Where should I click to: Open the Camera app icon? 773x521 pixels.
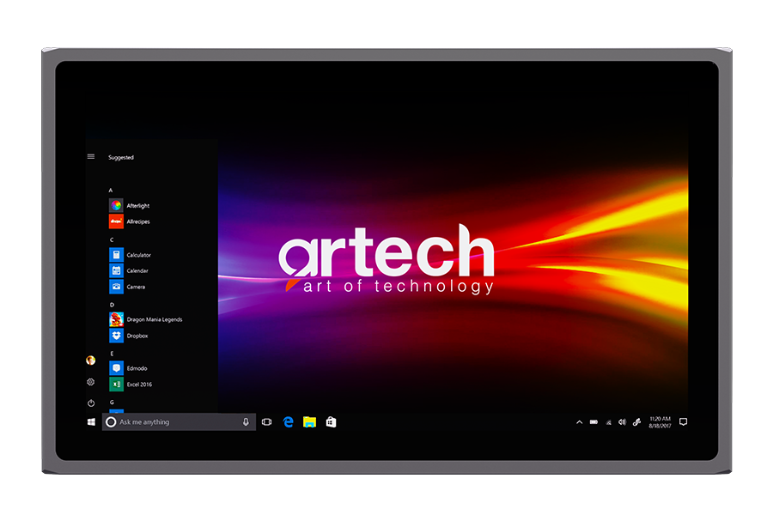[x=116, y=286]
